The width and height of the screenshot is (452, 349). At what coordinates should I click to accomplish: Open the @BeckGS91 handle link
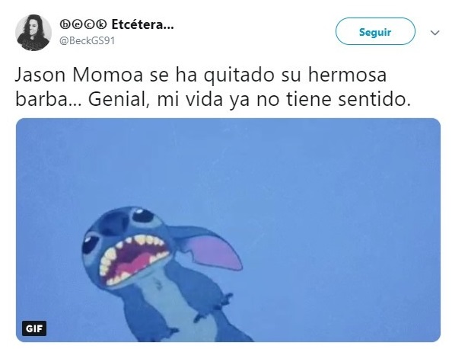point(87,40)
